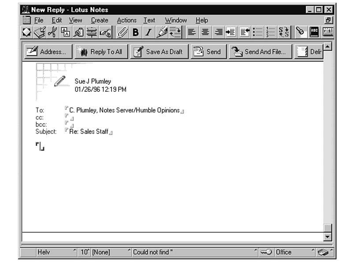Open the Office location dropdown

(295, 252)
